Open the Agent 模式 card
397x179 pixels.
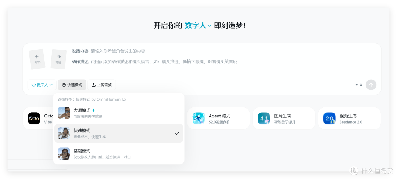pos(218,118)
